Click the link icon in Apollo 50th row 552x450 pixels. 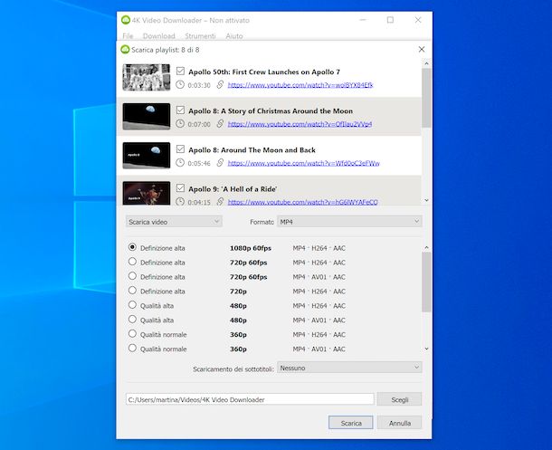point(220,84)
